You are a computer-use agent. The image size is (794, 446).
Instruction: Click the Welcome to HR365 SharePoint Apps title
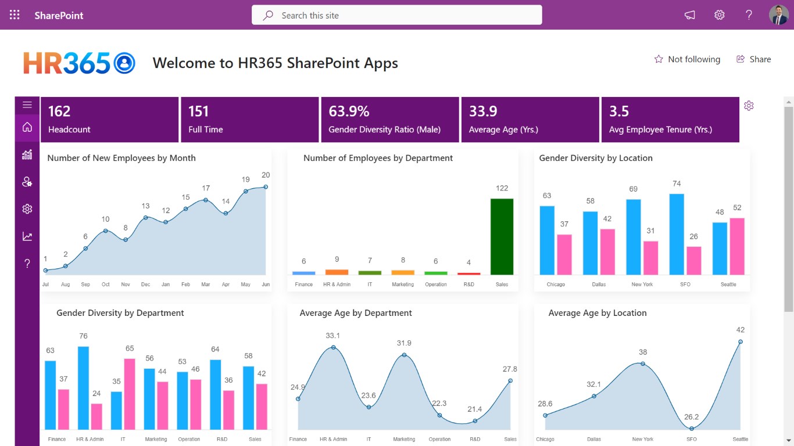[276, 63]
